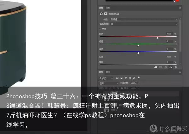The image size is (189, 134).
Task: Filter layers by smart objects icon
Action: pos(134,78)
